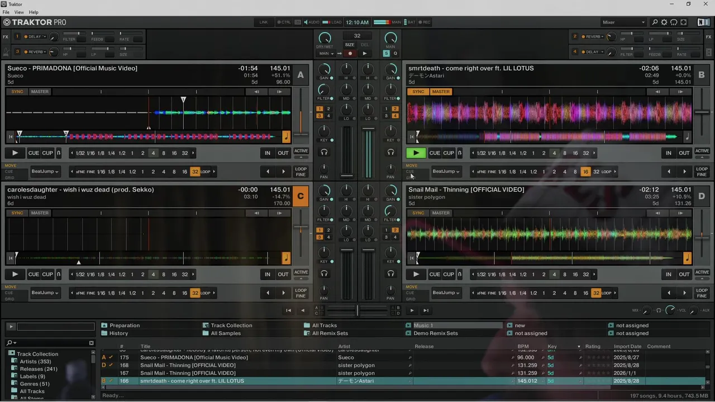Click deck B tempo fader

[x=702, y=112]
